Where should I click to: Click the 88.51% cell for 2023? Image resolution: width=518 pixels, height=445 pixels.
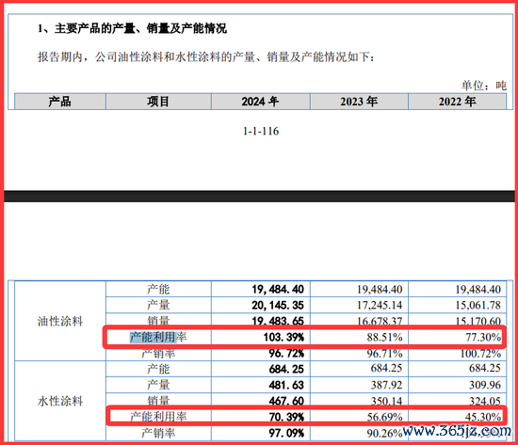(384, 337)
